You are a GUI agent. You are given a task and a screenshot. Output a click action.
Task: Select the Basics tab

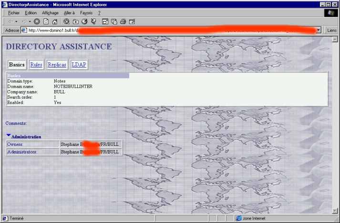pyautogui.click(x=17, y=65)
